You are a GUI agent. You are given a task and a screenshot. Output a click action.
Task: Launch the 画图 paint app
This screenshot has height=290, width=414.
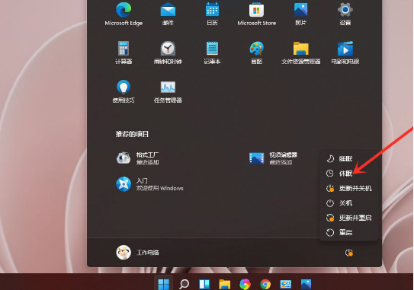click(x=256, y=53)
